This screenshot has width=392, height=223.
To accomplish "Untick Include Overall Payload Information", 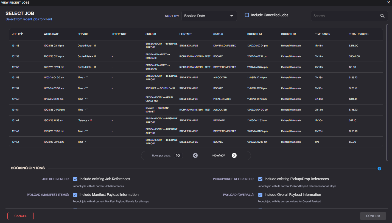I will tap(260, 195).
